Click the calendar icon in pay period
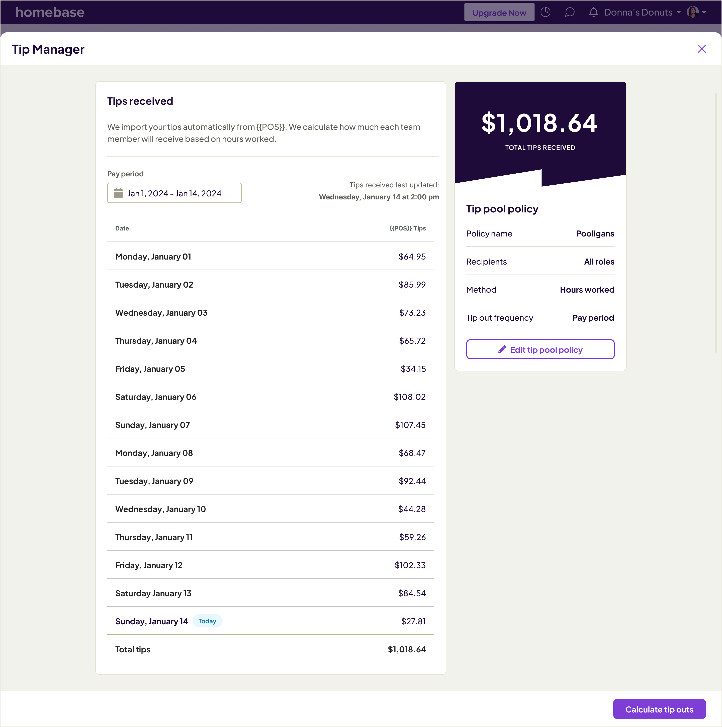Screen dimensions: 722x727 click(x=118, y=193)
